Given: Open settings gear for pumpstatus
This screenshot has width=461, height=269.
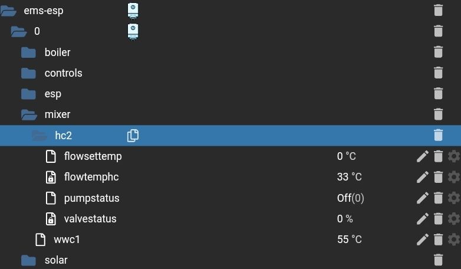Looking at the screenshot, I should pos(454,198).
